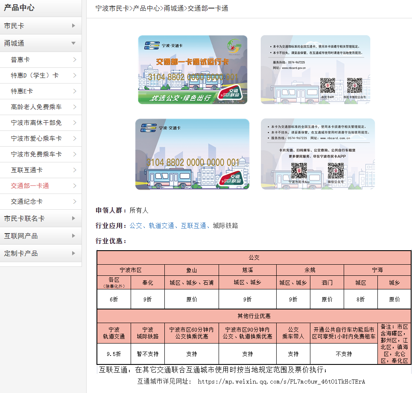
Task: Click 甬城通 in the breadcrumb
Action: [174, 9]
